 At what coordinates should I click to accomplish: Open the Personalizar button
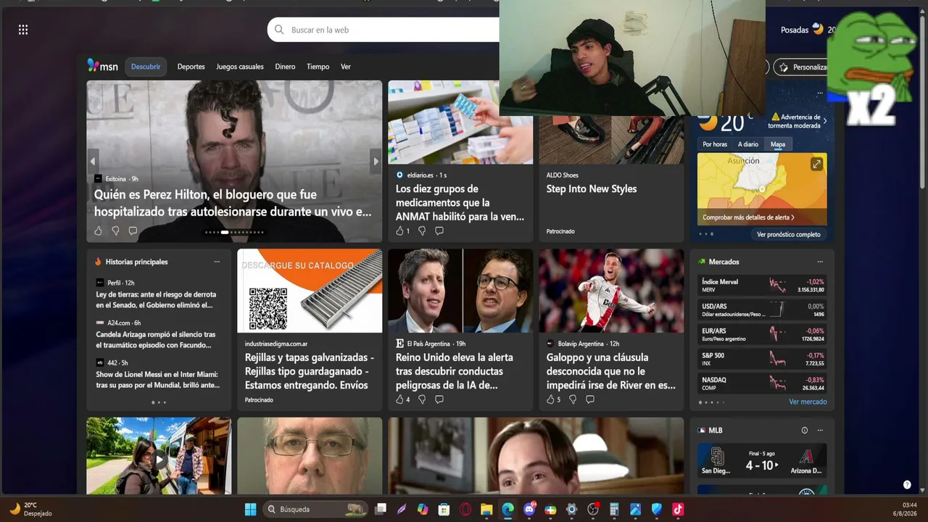tap(801, 67)
